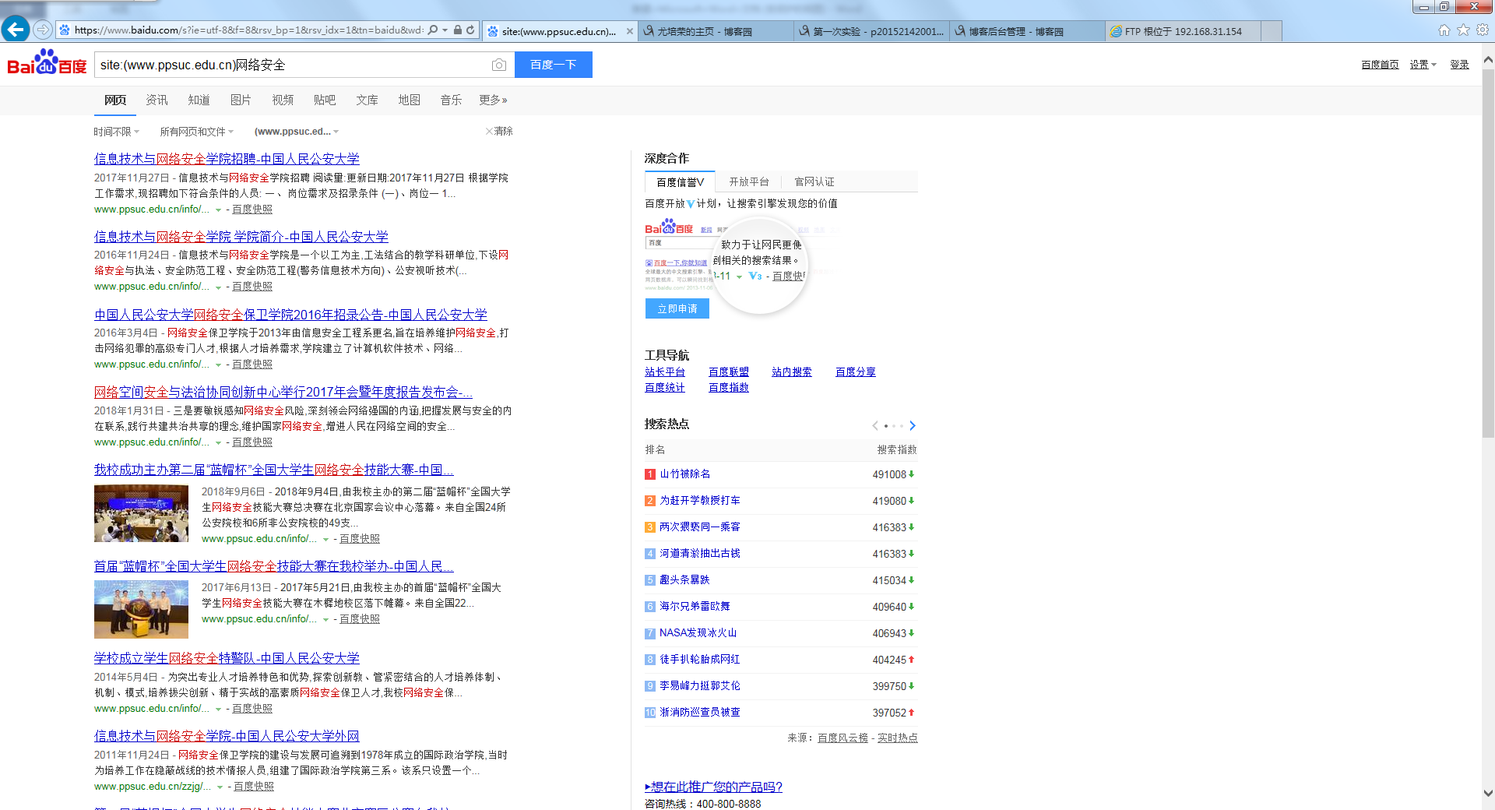Click the scrollbar up arrow

click(x=1488, y=59)
